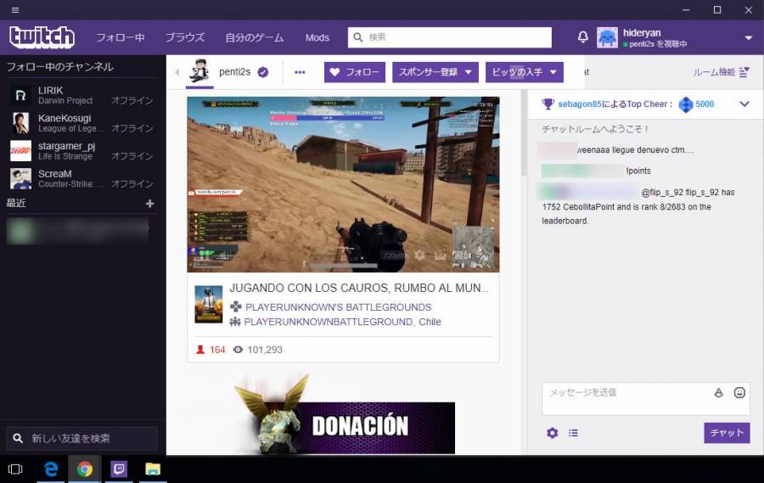Open the three-dot channel options
The image size is (764, 483).
[x=300, y=72]
